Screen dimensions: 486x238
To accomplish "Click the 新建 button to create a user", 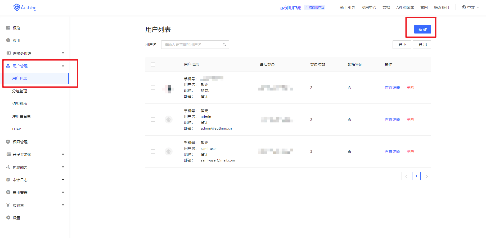I will [422, 29].
